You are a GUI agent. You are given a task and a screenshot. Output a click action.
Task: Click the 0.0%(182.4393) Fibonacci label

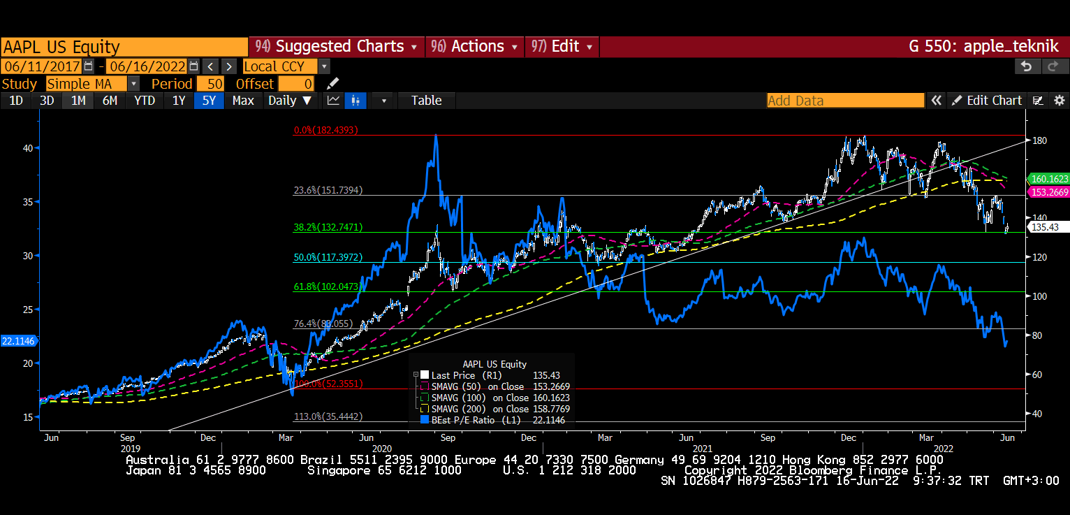325,130
